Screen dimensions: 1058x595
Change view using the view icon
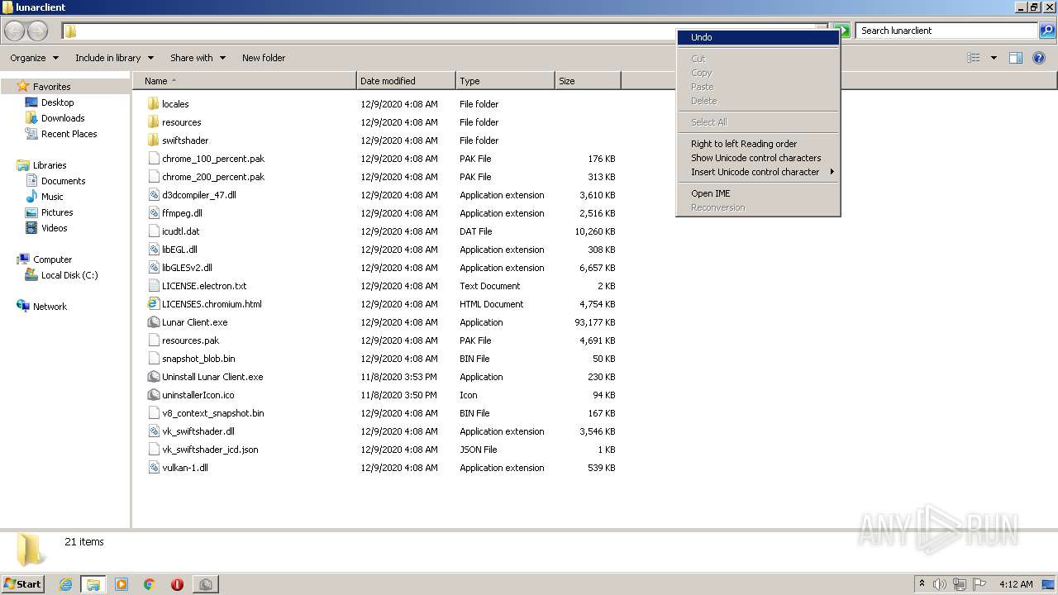[x=974, y=58]
